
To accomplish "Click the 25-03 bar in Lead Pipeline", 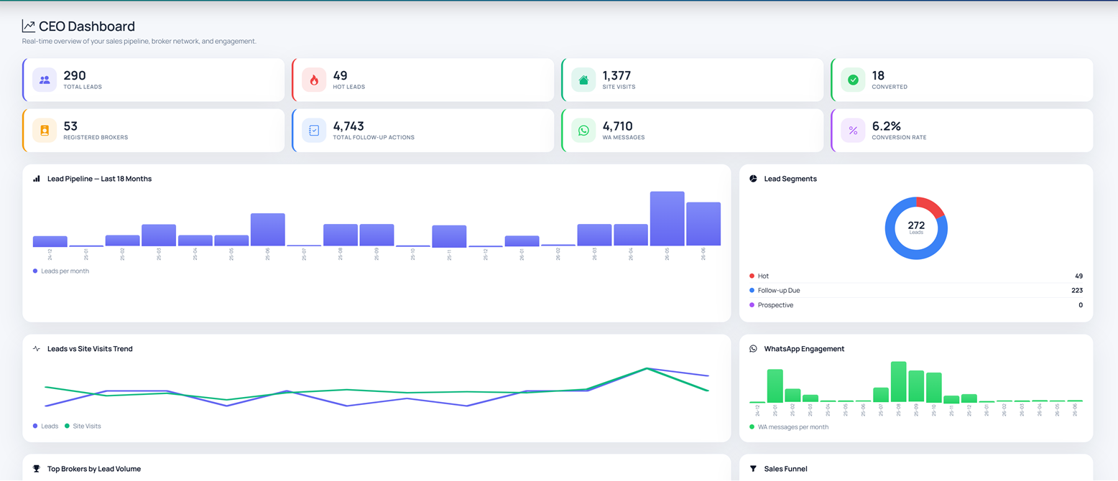I will click(159, 235).
